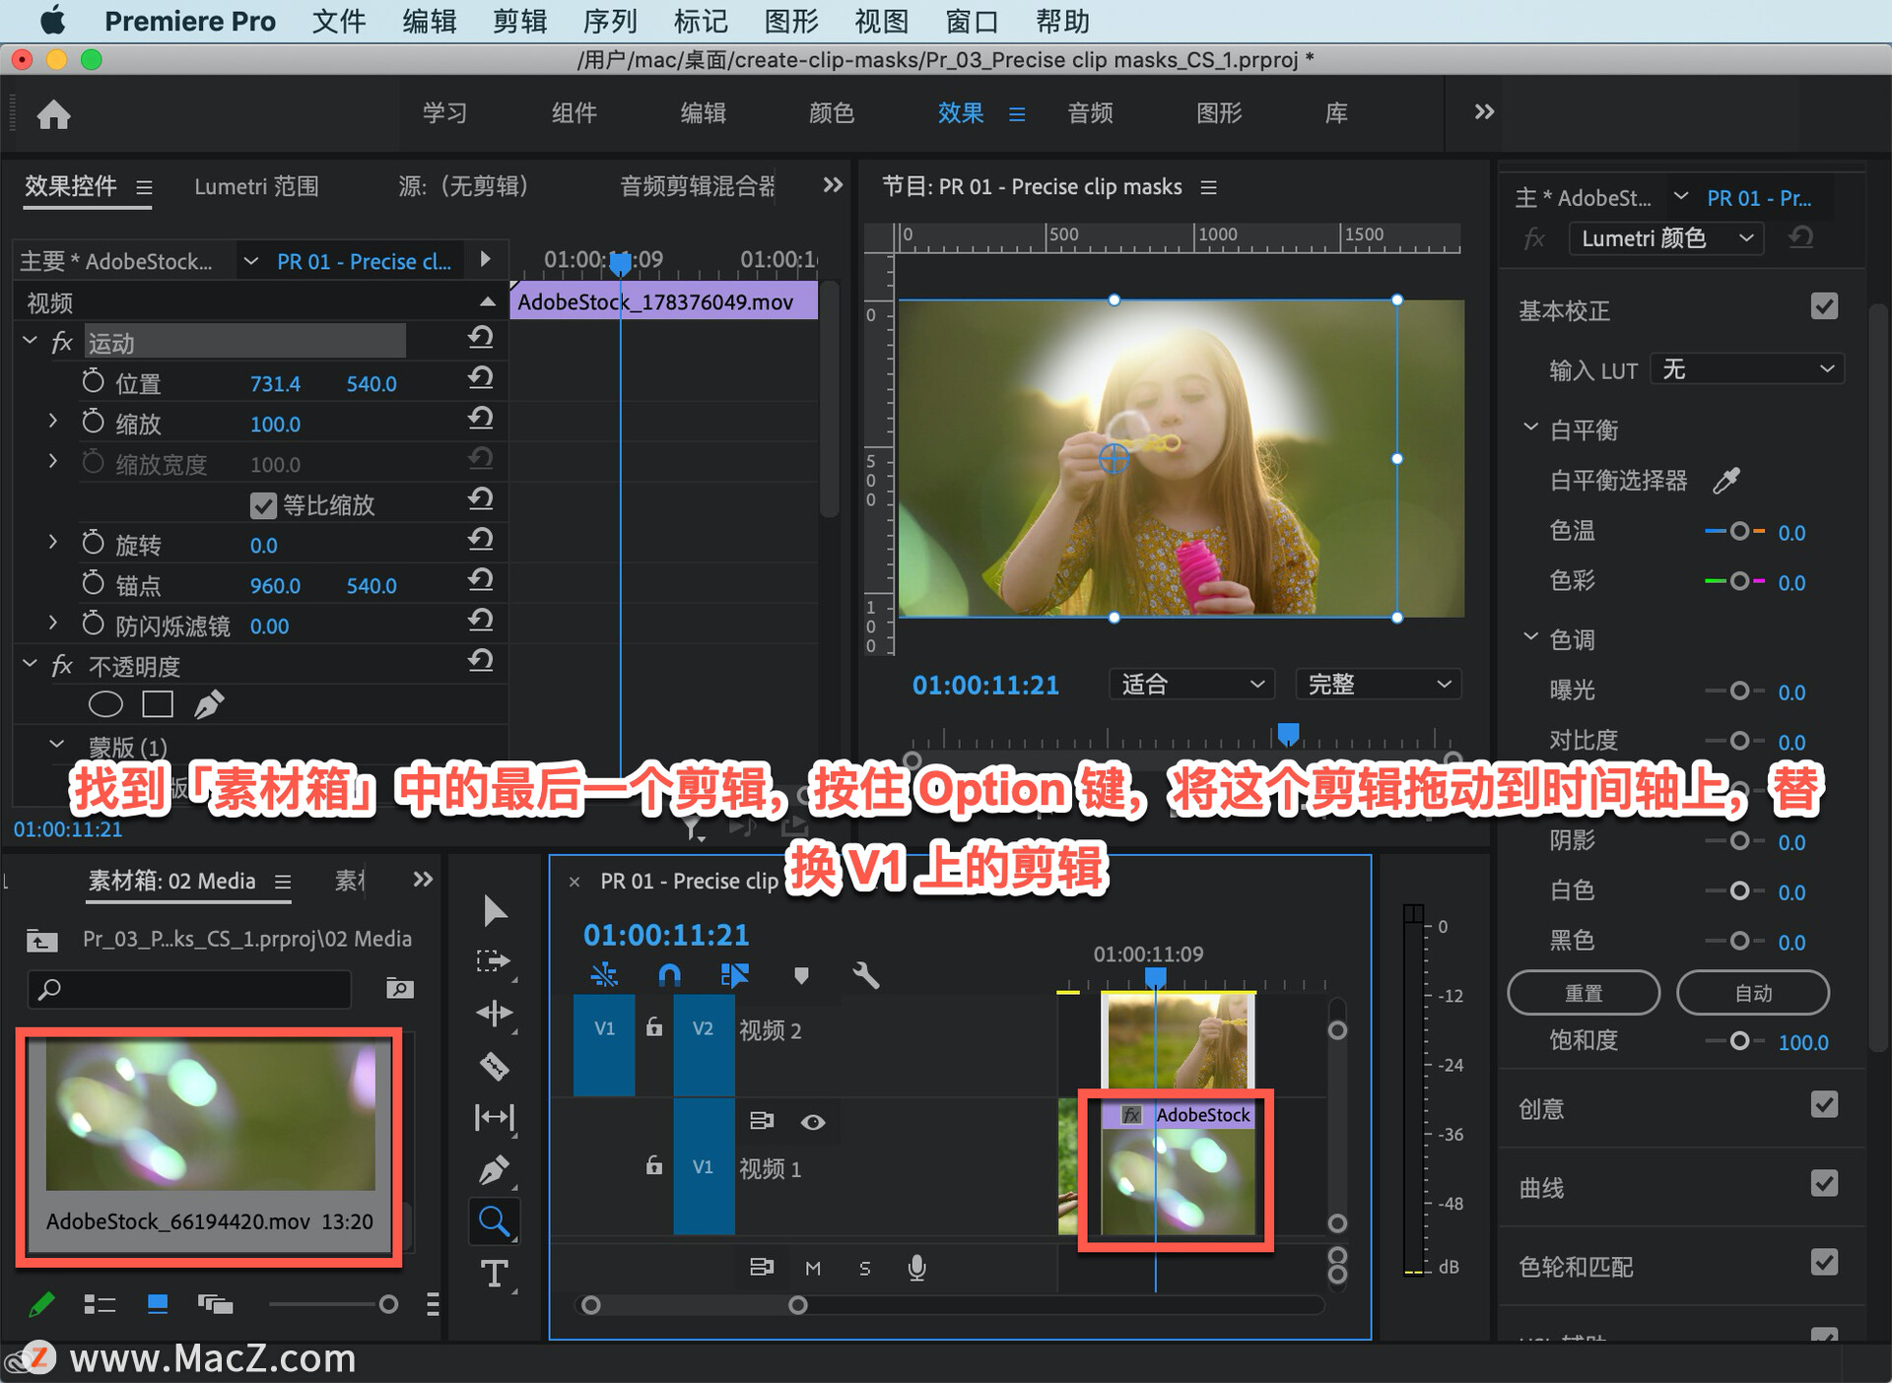Switch to Lumetri 范围 panel tab
The width and height of the screenshot is (1892, 1383).
coord(256,186)
